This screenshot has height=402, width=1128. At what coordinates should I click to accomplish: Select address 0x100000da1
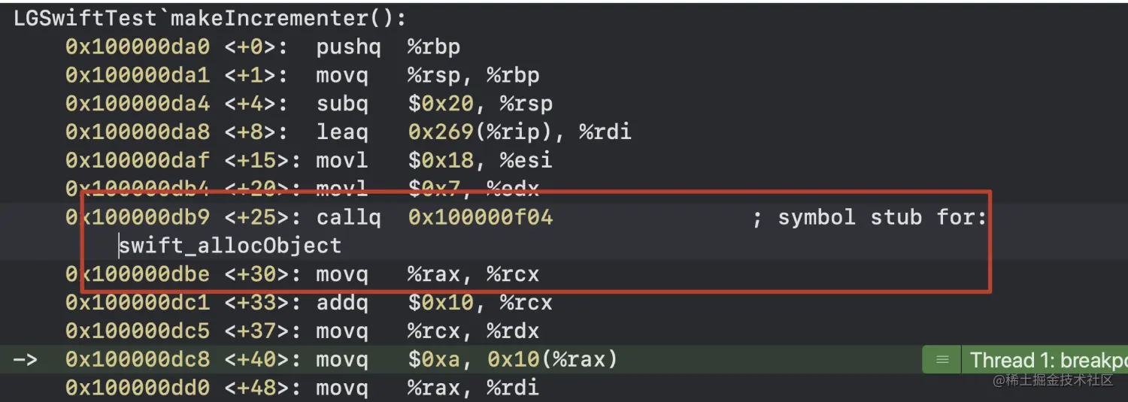[138, 75]
